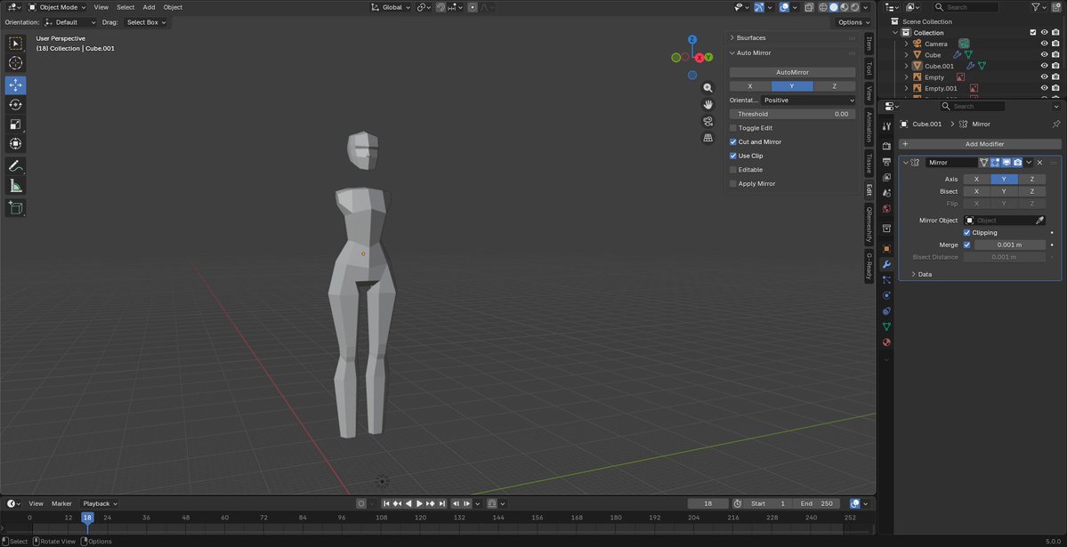Pin the properties editor context
1067x547 pixels.
coord(1055,124)
